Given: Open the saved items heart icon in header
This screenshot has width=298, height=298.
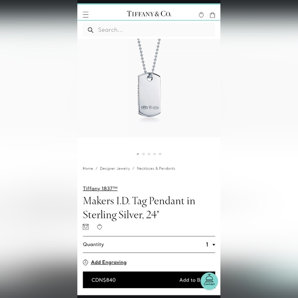Looking at the screenshot, I should [x=201, y=15].
